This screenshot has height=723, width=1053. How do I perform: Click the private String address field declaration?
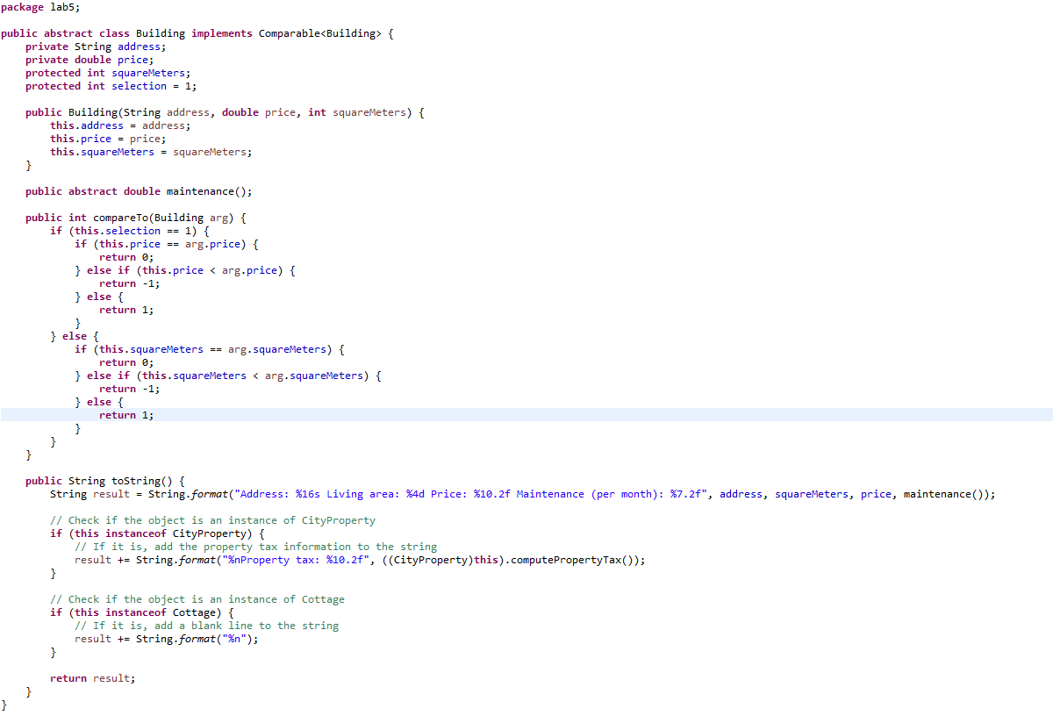point(97,46)
